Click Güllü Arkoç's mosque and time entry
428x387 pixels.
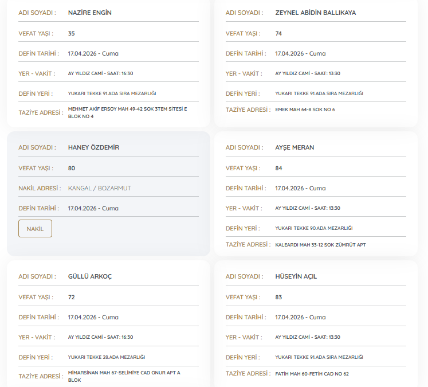coord(100,337)
